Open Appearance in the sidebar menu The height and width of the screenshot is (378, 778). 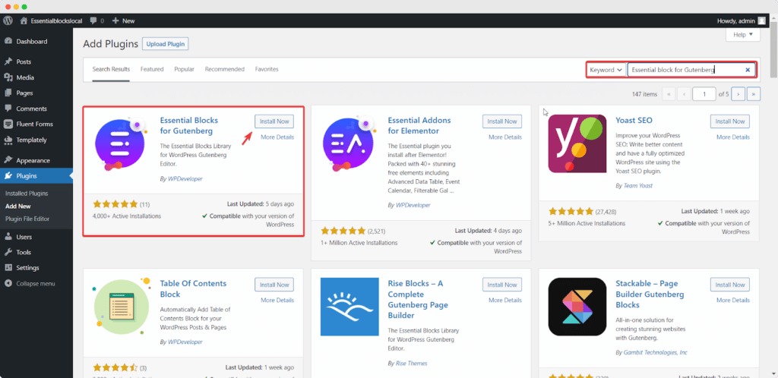pyautogui.click(x=33, y=160)
